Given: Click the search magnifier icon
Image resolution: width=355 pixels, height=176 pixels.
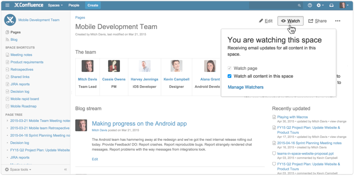Looking at the screenshot, I should point(299,5).
